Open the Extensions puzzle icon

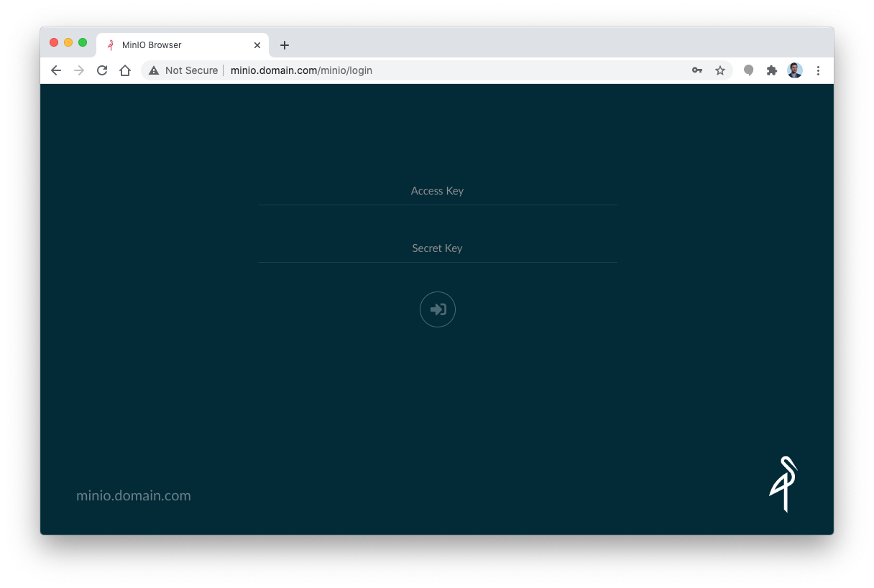coord(772,70)
